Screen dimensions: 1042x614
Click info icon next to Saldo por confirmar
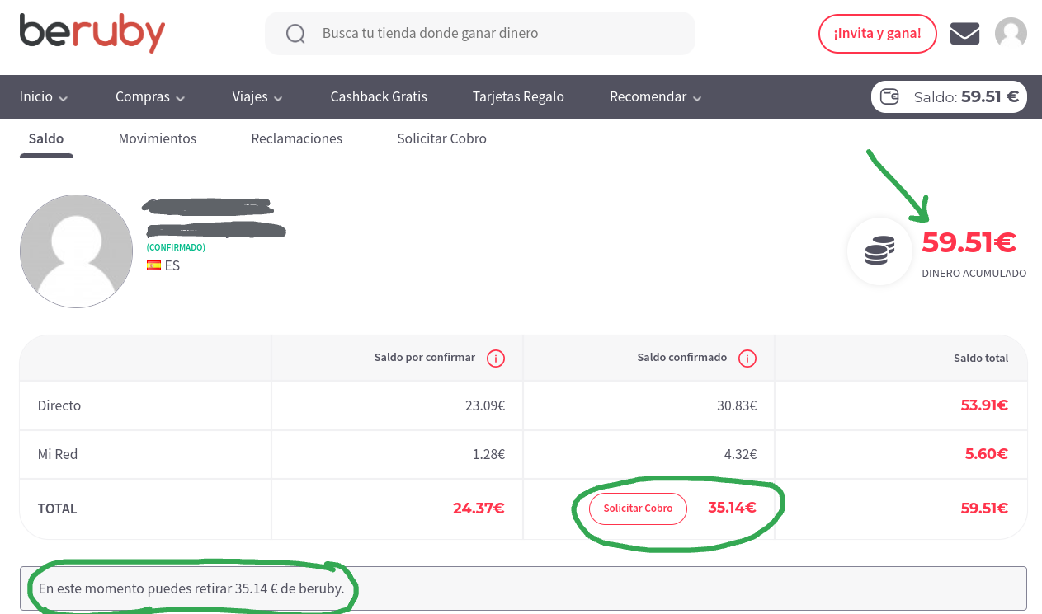click(495, 359)
